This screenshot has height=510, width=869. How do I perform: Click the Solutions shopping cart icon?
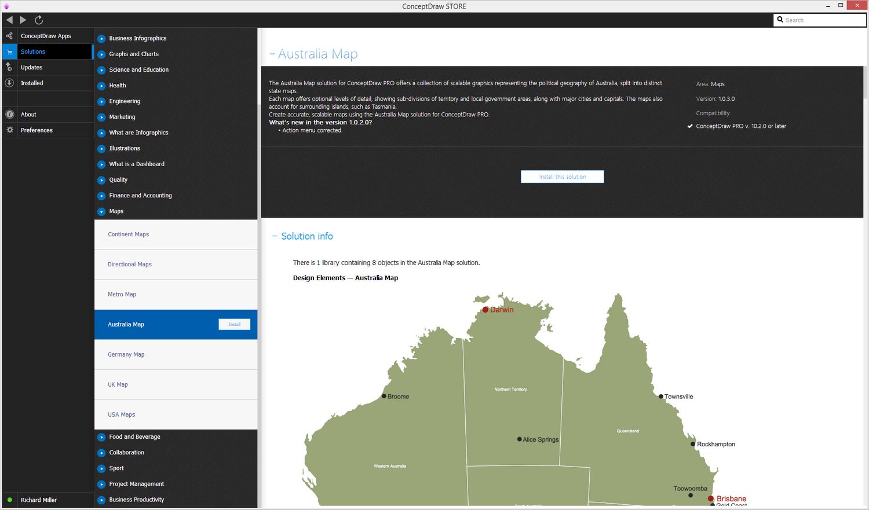9,52
